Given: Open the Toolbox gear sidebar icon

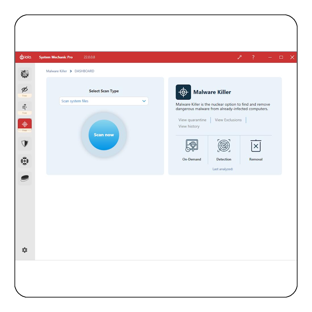Looking at the screenshot, I should [x=25, y=74].
